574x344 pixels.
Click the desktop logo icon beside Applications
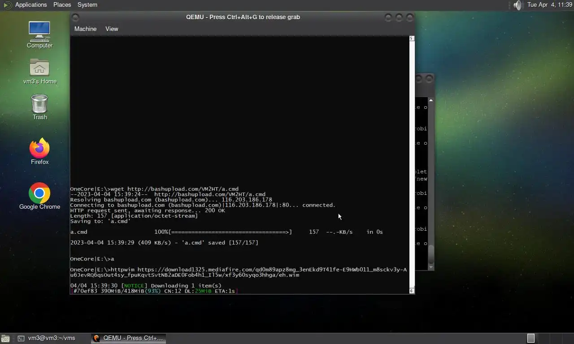pos(7,5)
